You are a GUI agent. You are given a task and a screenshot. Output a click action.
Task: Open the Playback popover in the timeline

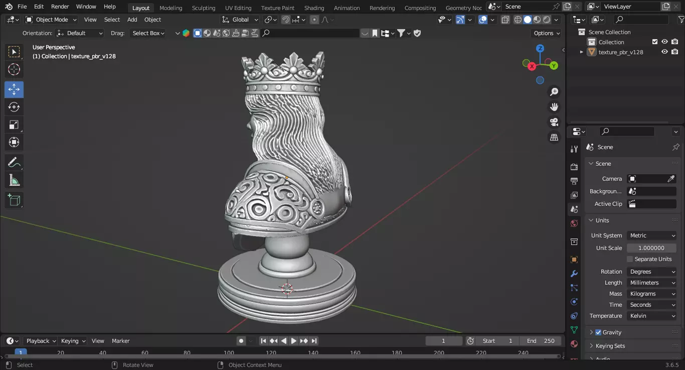pyautogui.click(x=40, y=341)
